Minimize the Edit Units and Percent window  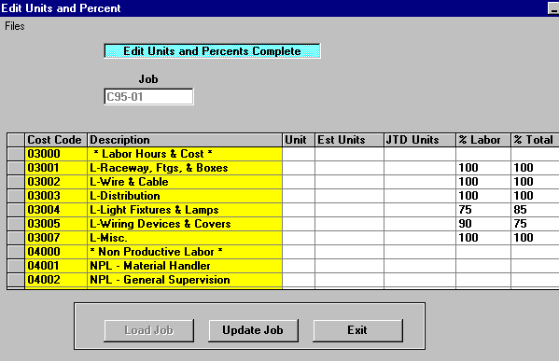pyautogui.click(x=553, y=7)
